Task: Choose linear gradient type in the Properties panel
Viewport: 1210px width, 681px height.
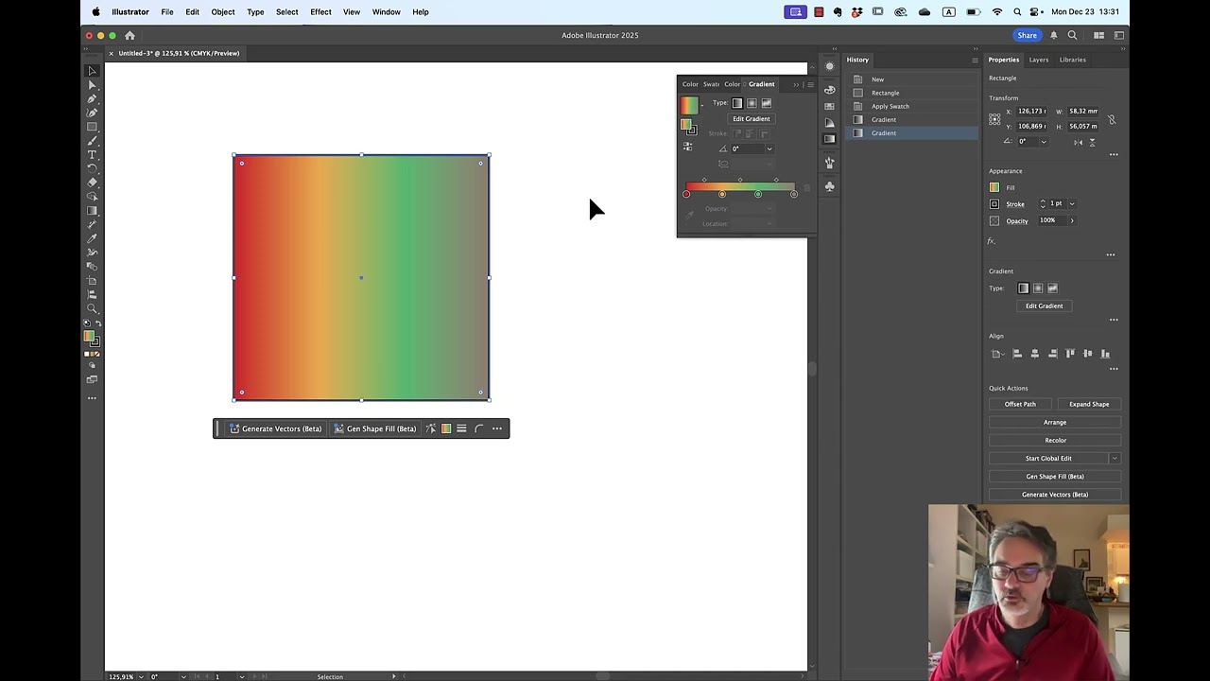Action: click(x=1023, y=288)
